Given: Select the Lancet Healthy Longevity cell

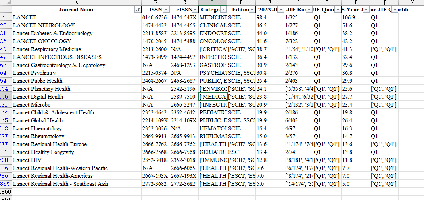Looking at the screenshot, I should (x=77, y=152).
